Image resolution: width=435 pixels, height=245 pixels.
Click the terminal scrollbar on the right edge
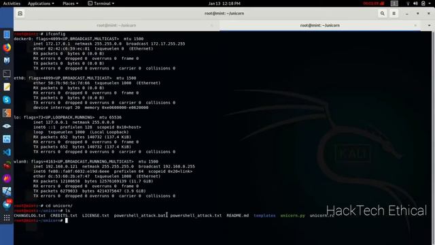[434, 137]
